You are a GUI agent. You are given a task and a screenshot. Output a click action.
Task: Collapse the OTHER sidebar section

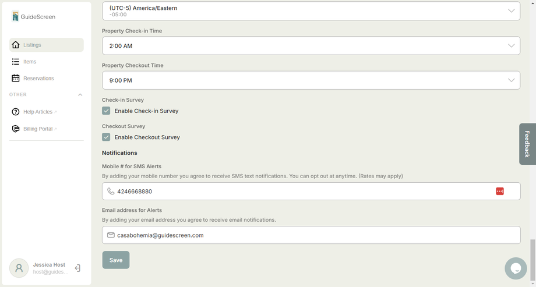click(80, 95)
